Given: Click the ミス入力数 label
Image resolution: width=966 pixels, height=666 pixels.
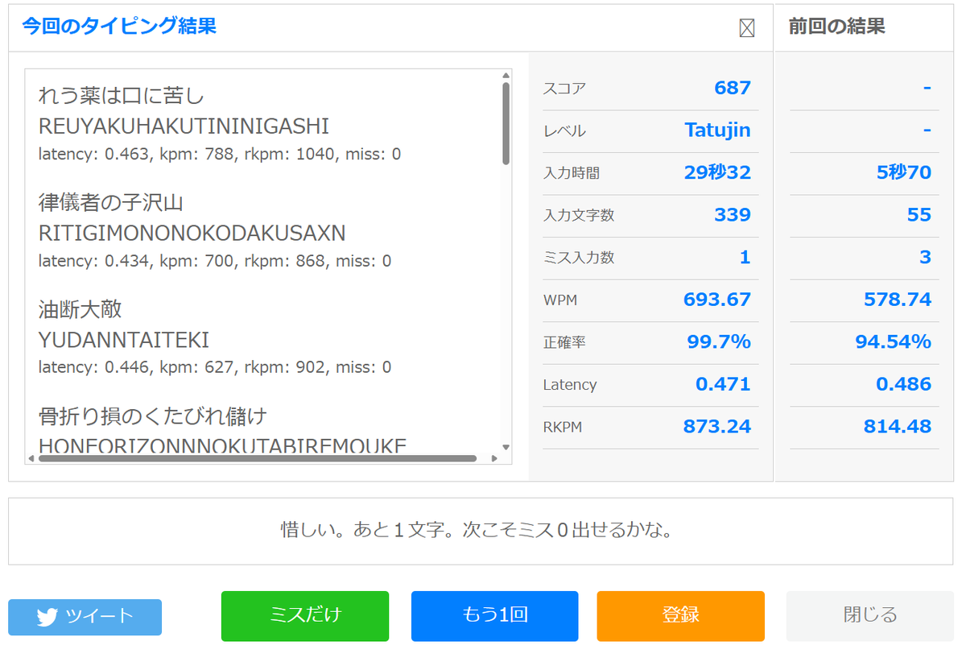Looking at the screenshot, I should point(579,258).
